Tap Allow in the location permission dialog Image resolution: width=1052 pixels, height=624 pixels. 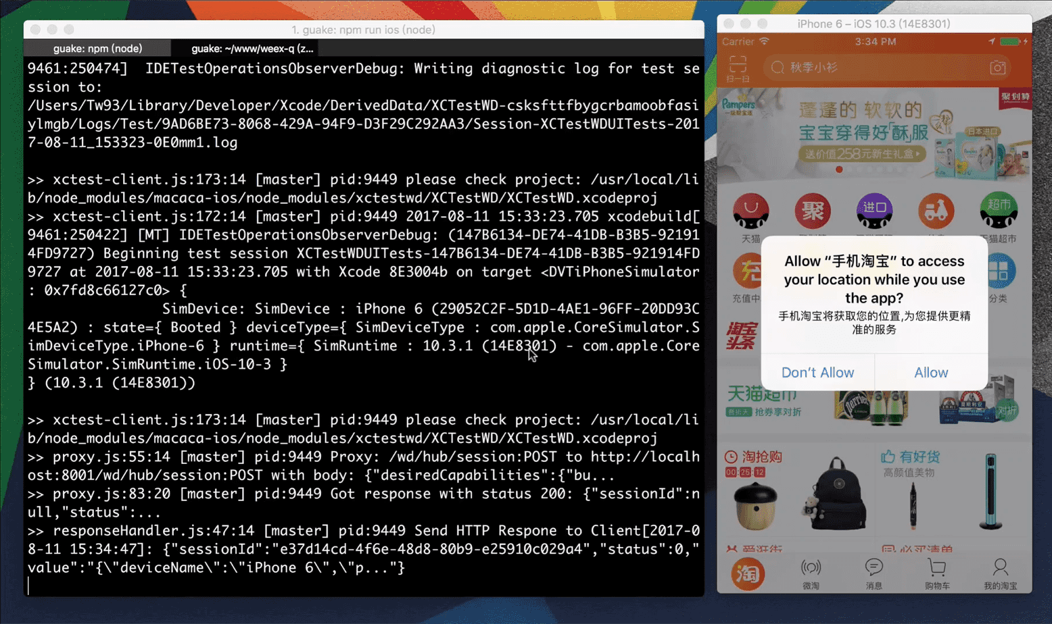(x=931, y=372)
